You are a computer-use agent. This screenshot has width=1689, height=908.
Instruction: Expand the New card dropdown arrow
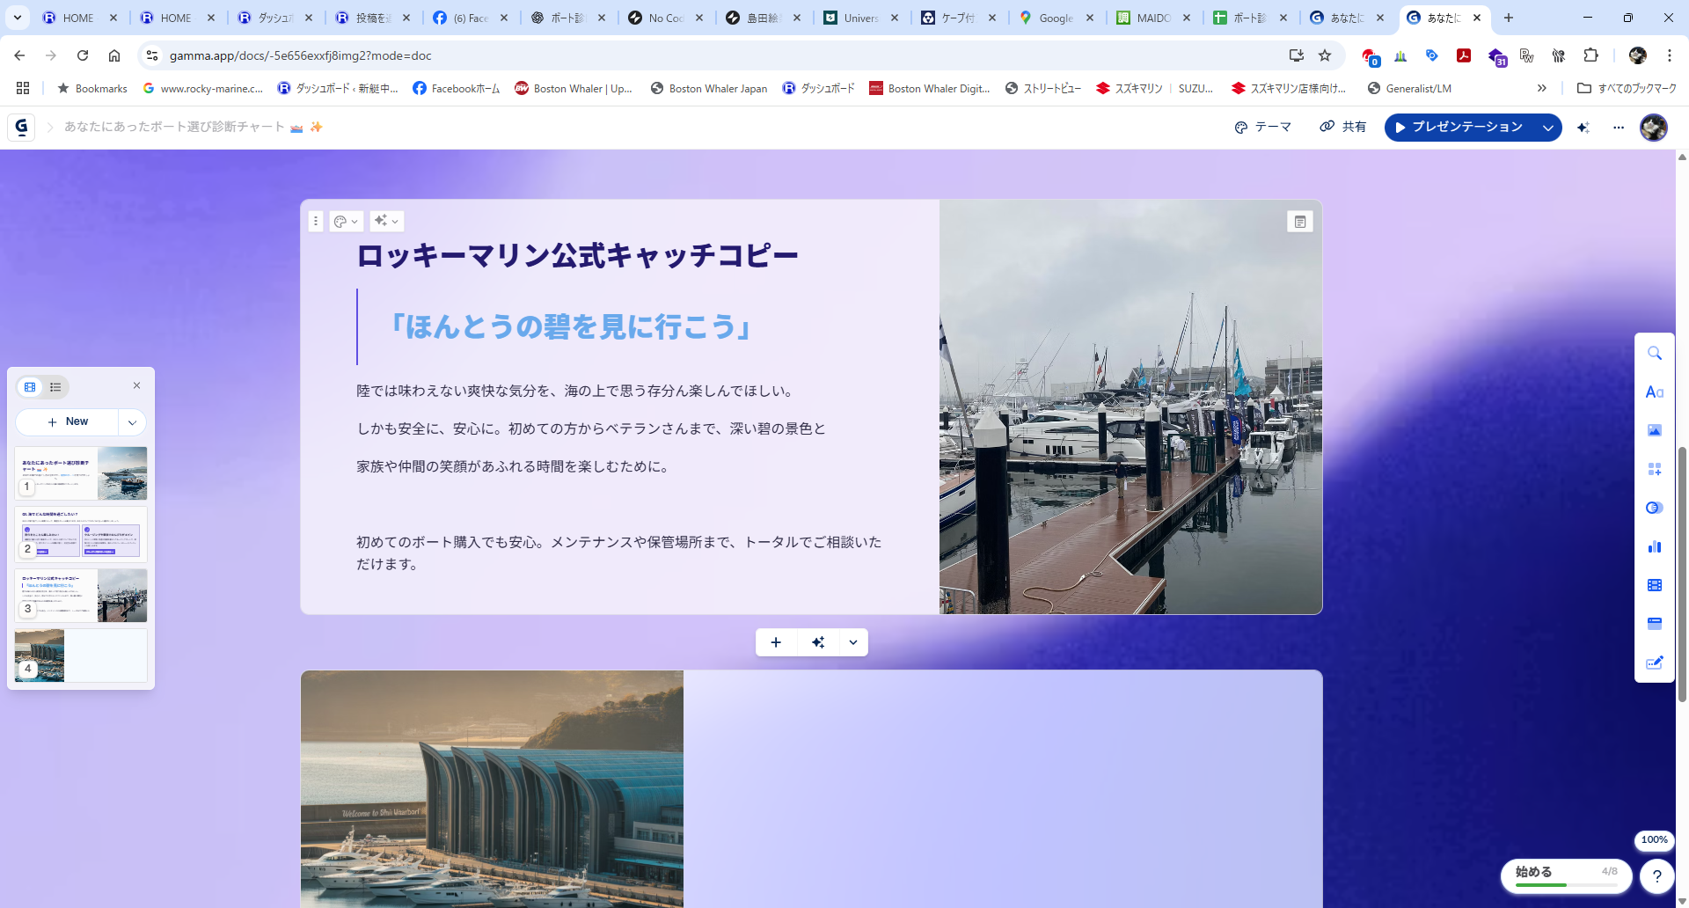point(132,422)
